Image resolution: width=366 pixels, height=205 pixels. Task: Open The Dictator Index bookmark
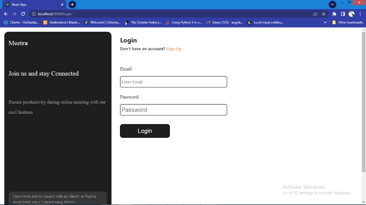(x=143, y=22)
